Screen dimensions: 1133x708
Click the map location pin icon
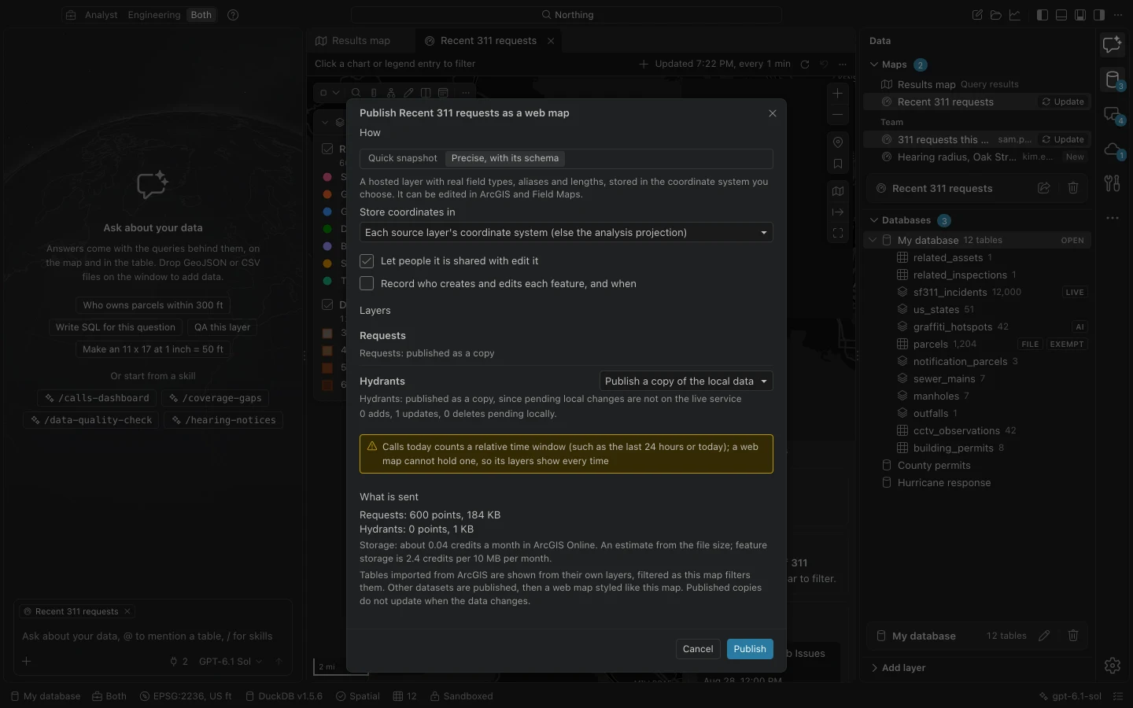[838, 142]
